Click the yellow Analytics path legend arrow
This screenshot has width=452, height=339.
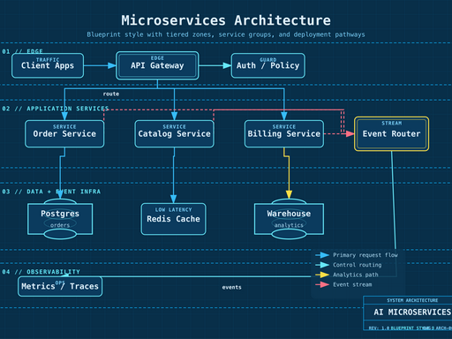pos(322,275)
